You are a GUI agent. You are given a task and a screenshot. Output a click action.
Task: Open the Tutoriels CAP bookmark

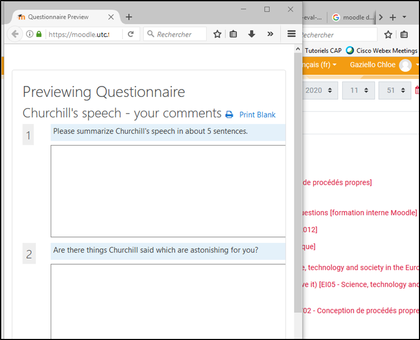pyautogui.click(x=323, y=51)
